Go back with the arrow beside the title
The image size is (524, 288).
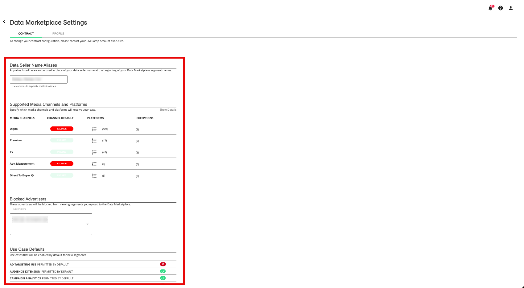point(4,22)
